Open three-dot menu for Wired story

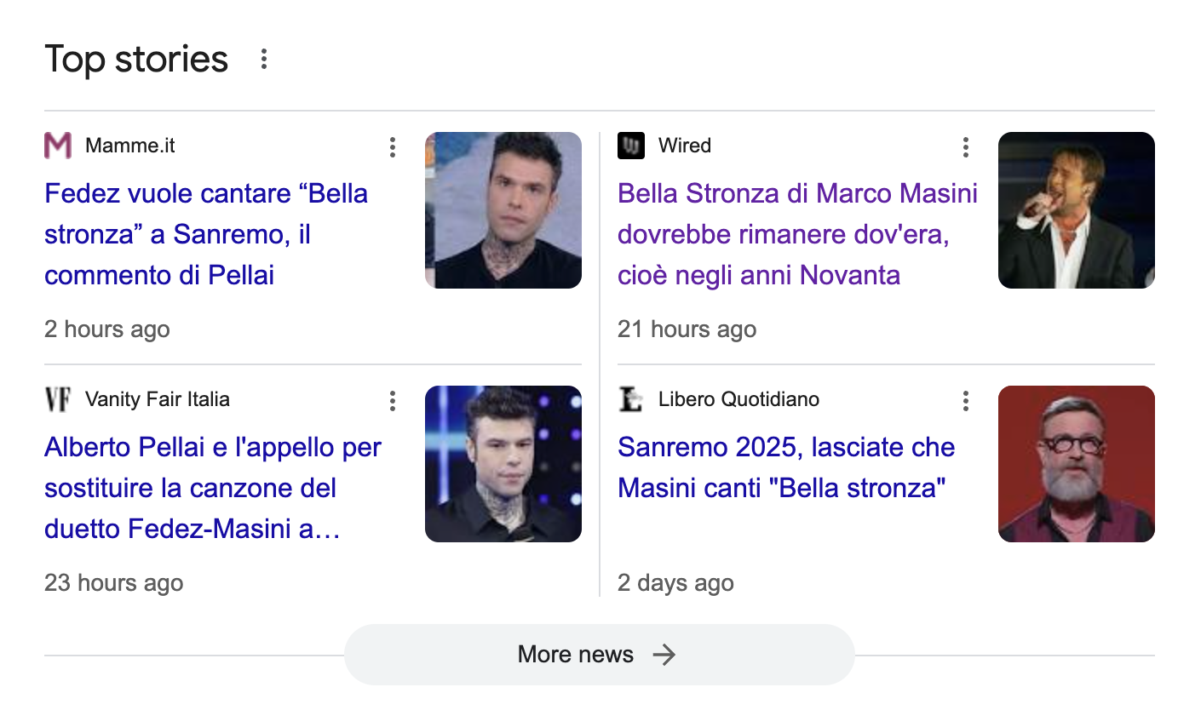[965, 147]
